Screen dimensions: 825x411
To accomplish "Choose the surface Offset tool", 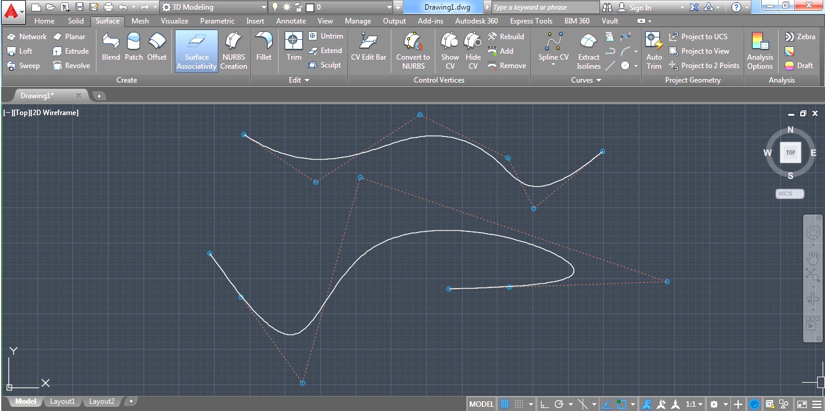I will pyautogui.click(x=157, y=47).
